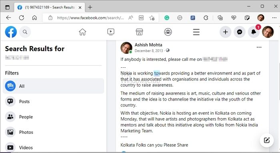Click Ashish Mohta's post profile photo

(126, 48)
